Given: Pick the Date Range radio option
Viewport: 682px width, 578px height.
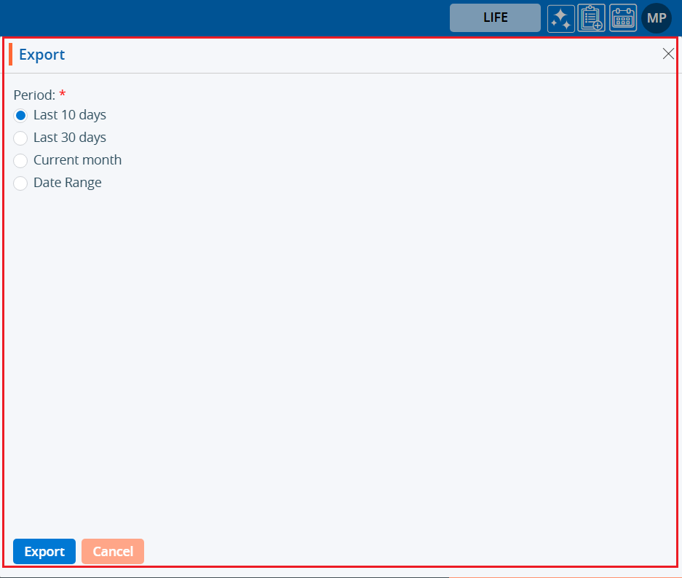Looking at the screenshot, I should (x=20, y=183).
